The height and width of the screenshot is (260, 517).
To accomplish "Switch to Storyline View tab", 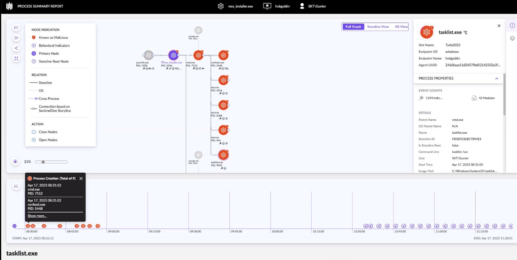I will [378, 27].
